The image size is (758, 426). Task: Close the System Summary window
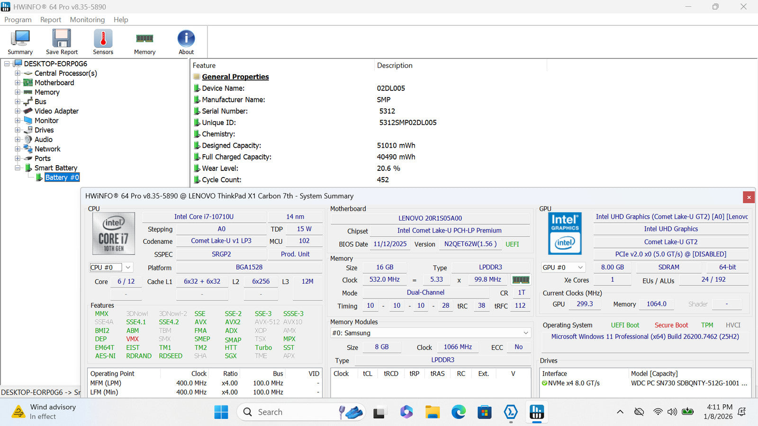(749, 197)
